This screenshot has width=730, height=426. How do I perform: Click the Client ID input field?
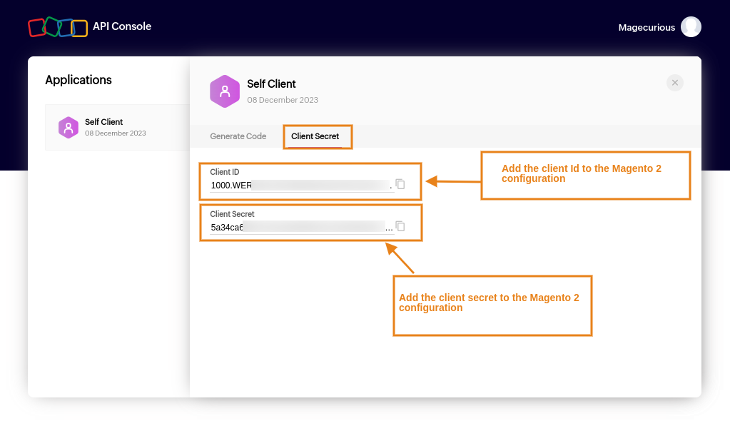[x=300, y=186]
